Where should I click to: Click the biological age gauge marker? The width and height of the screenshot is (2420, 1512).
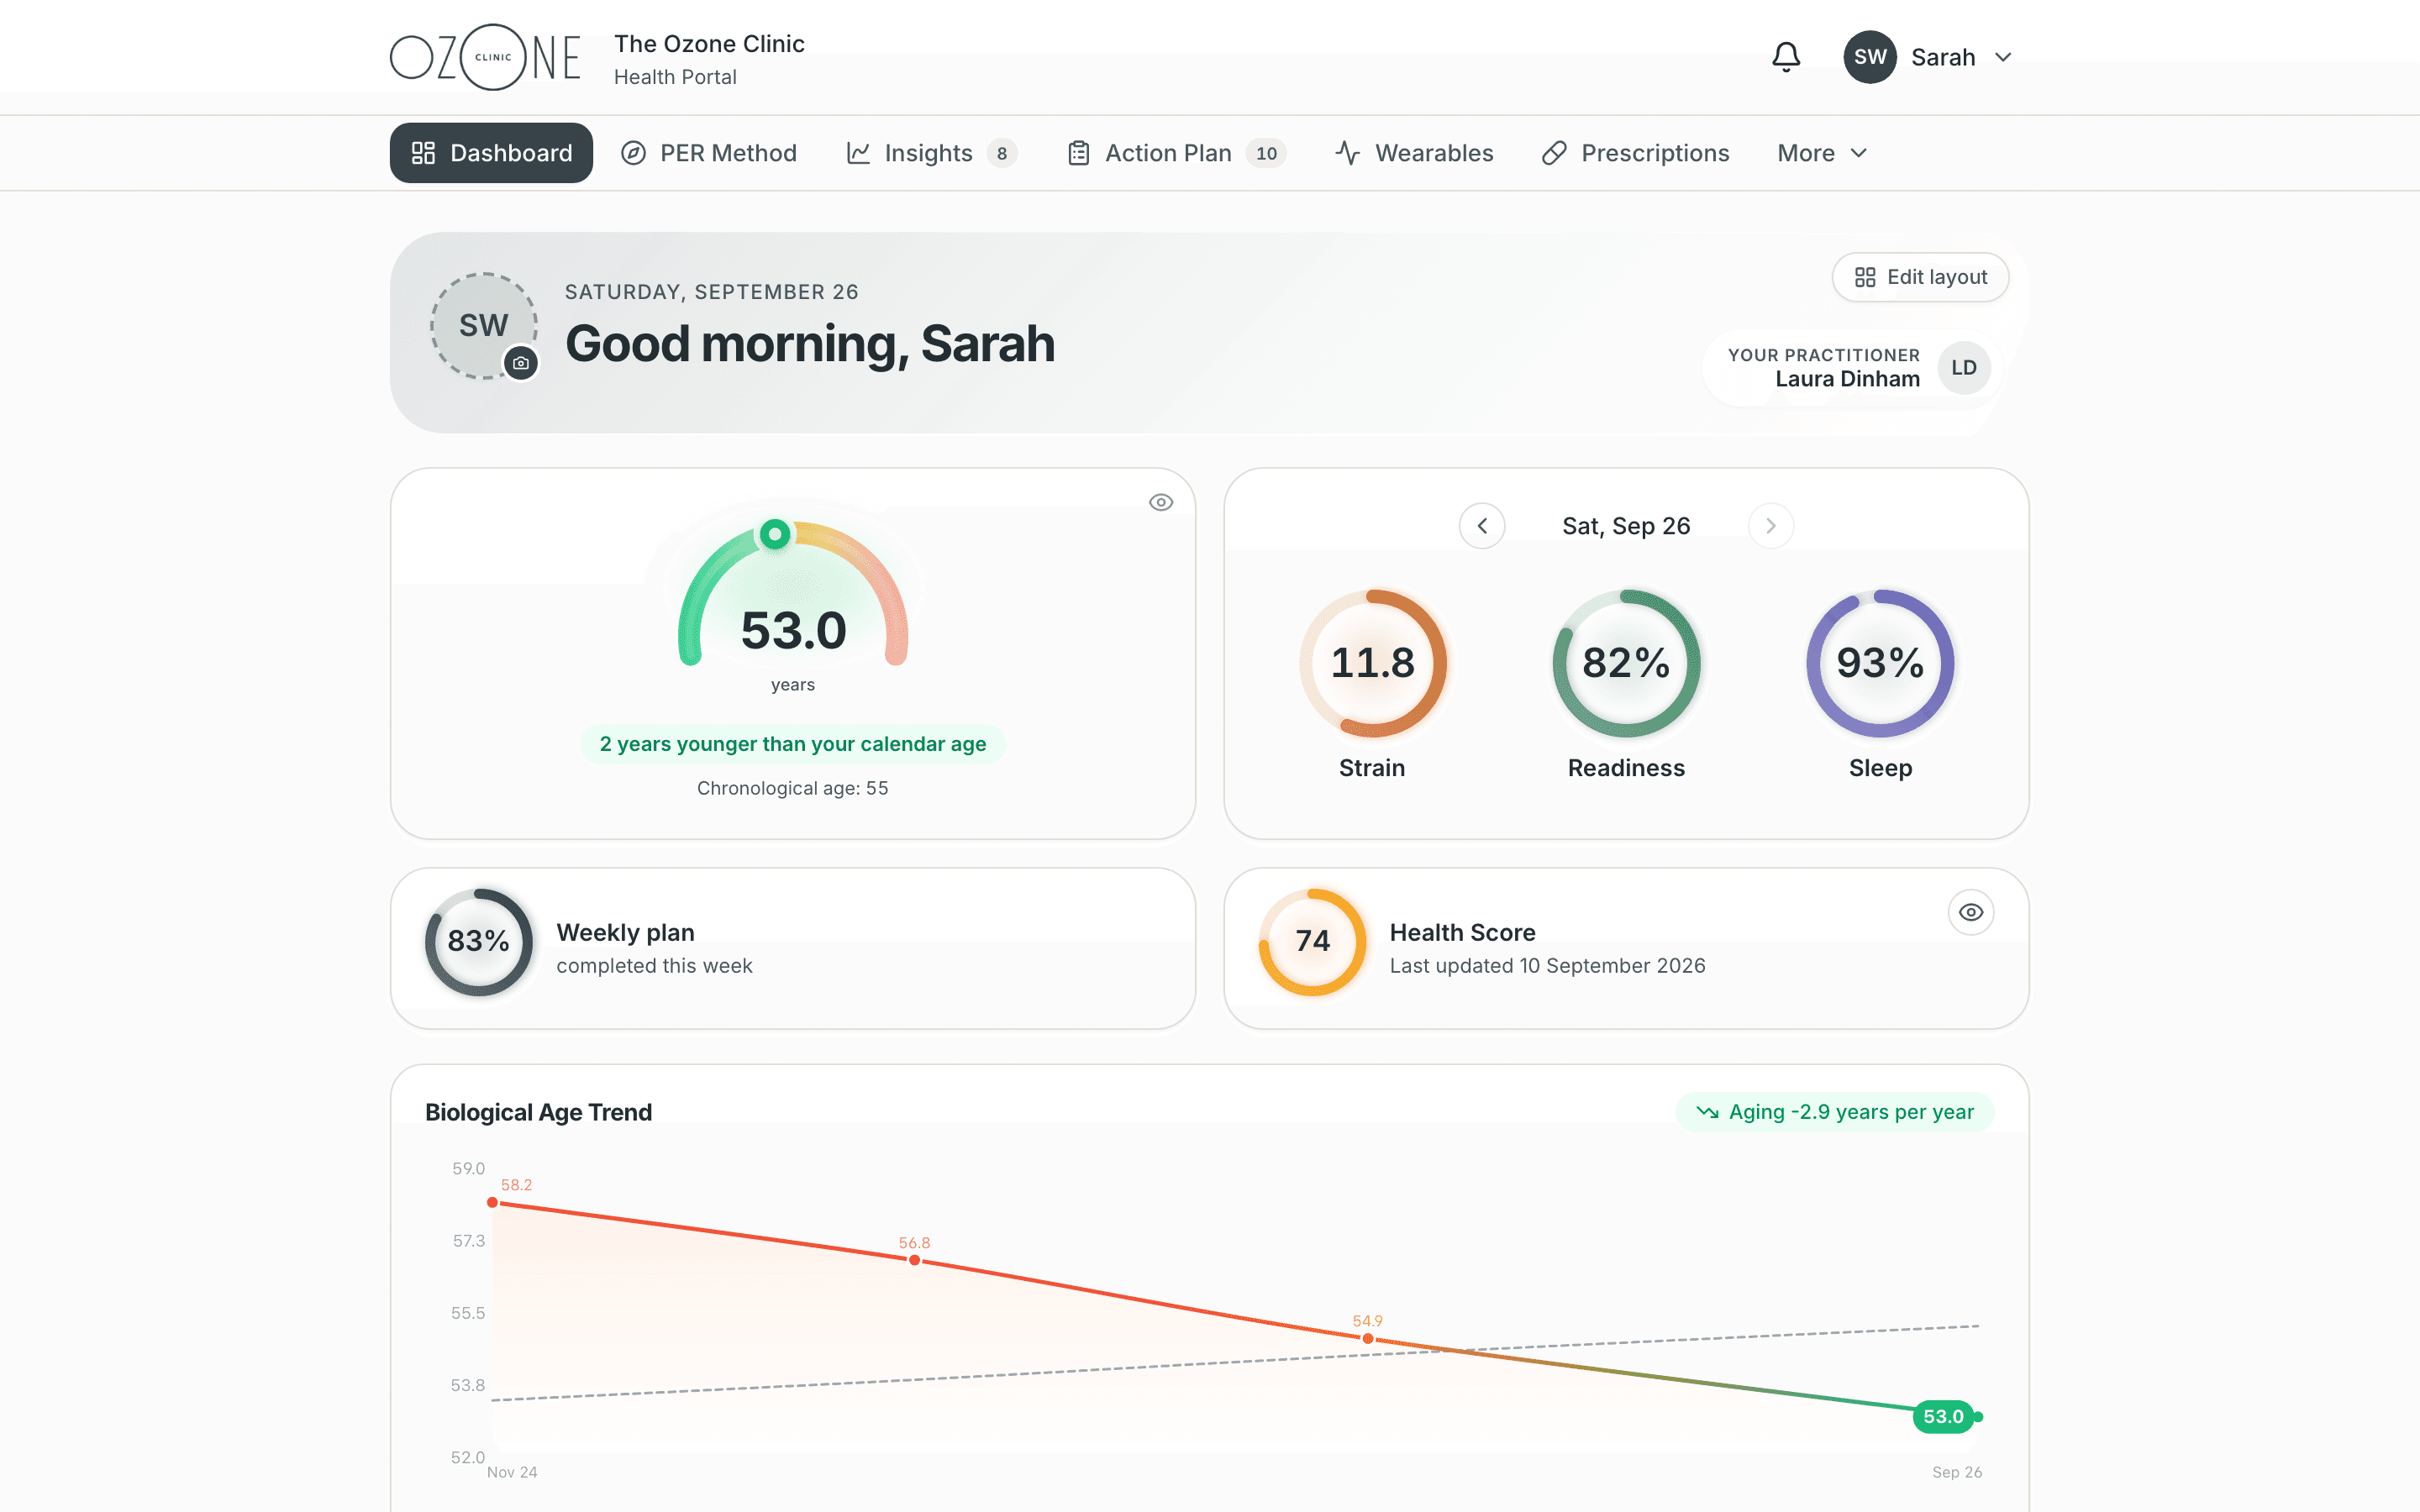pos(775,534)
